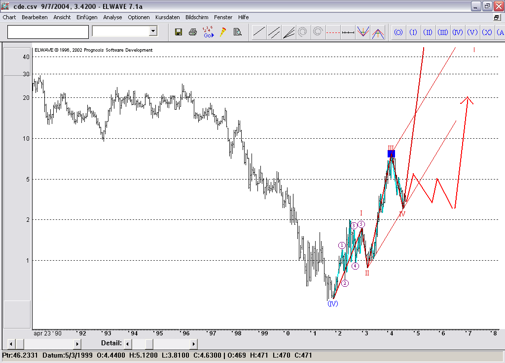Click the Ptr:46.2331 status bar value
This screenshot has height=363, width=505.
click(x=20, y=355)
